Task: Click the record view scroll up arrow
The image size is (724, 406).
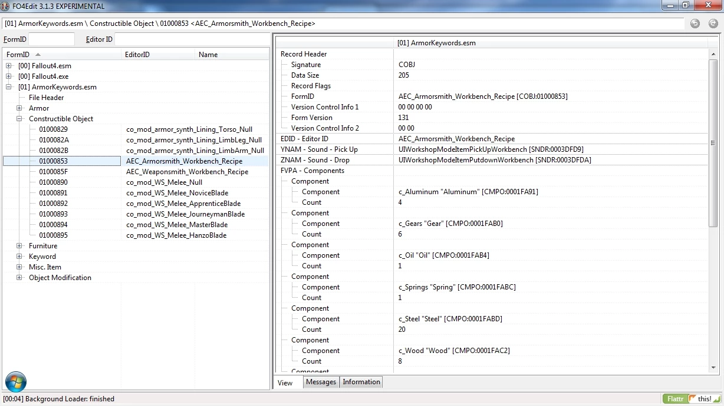Action: click(x=713, y=54)
